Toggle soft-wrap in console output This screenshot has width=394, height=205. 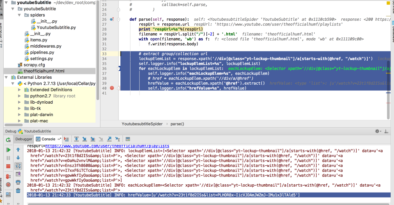(x=18, y=166)
